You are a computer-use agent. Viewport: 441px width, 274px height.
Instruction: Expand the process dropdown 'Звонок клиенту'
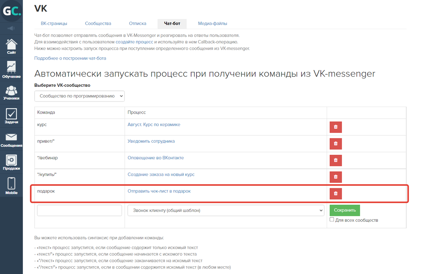click(x=226, y=210)
